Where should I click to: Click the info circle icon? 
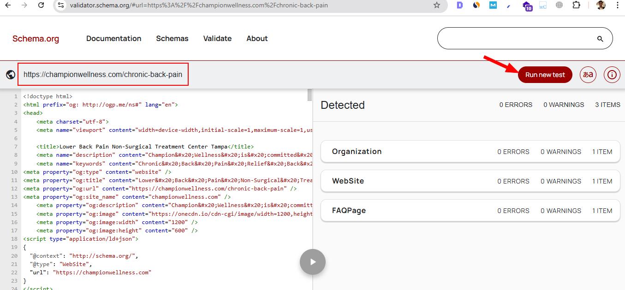click(612, 75)
